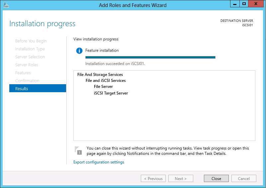Close the wizard with the Close button
Screen dimensions: 266x188
[x=216, y=178]
